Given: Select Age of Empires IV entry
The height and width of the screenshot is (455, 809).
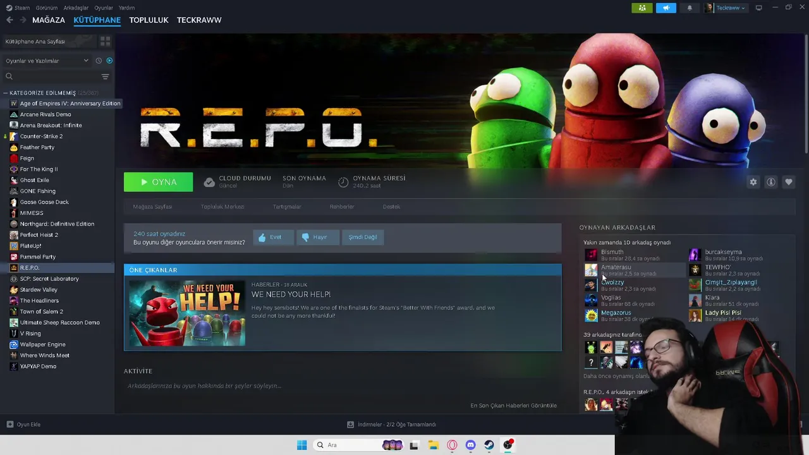Looking at the screenshot, I should [x=70, y=103].
